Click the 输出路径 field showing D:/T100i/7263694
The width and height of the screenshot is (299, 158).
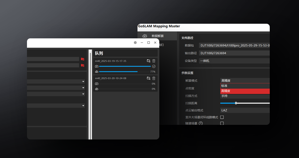[x=234, y=53]
